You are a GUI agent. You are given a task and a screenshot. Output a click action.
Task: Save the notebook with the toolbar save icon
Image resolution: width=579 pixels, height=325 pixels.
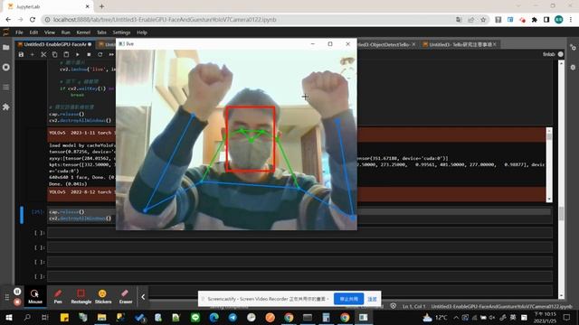click(21, 54)
